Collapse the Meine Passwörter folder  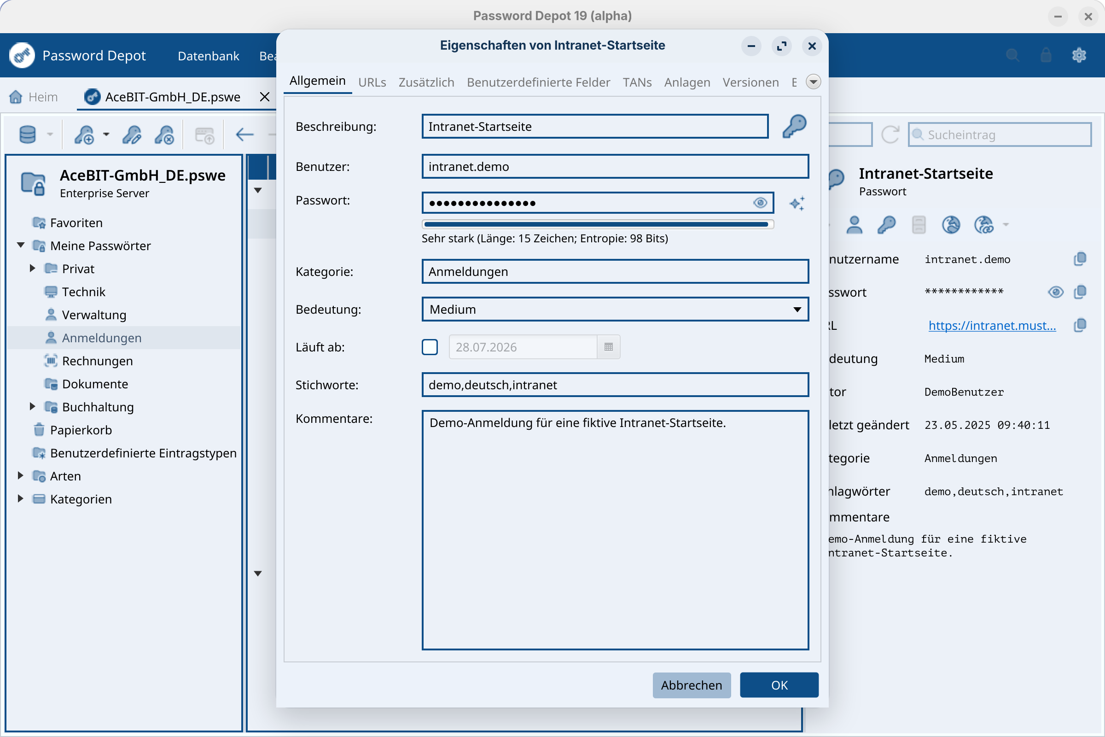(x=21, y=245)
